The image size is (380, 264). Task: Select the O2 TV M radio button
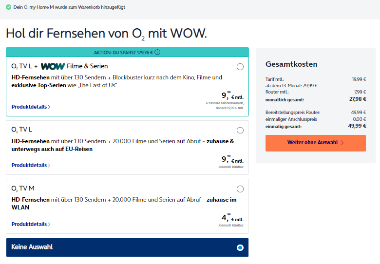point(240,189)
